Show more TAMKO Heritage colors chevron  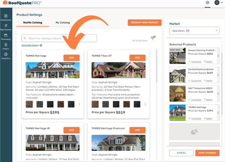tap(79, 104)
